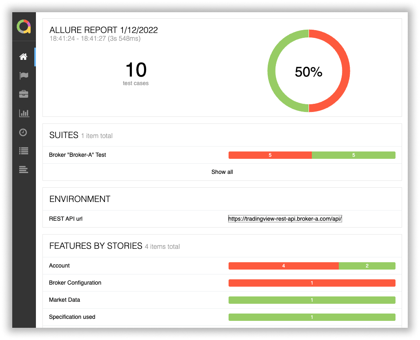Click the red 4 failed Account bar
The image size is (420, 340).
[283, 266]
